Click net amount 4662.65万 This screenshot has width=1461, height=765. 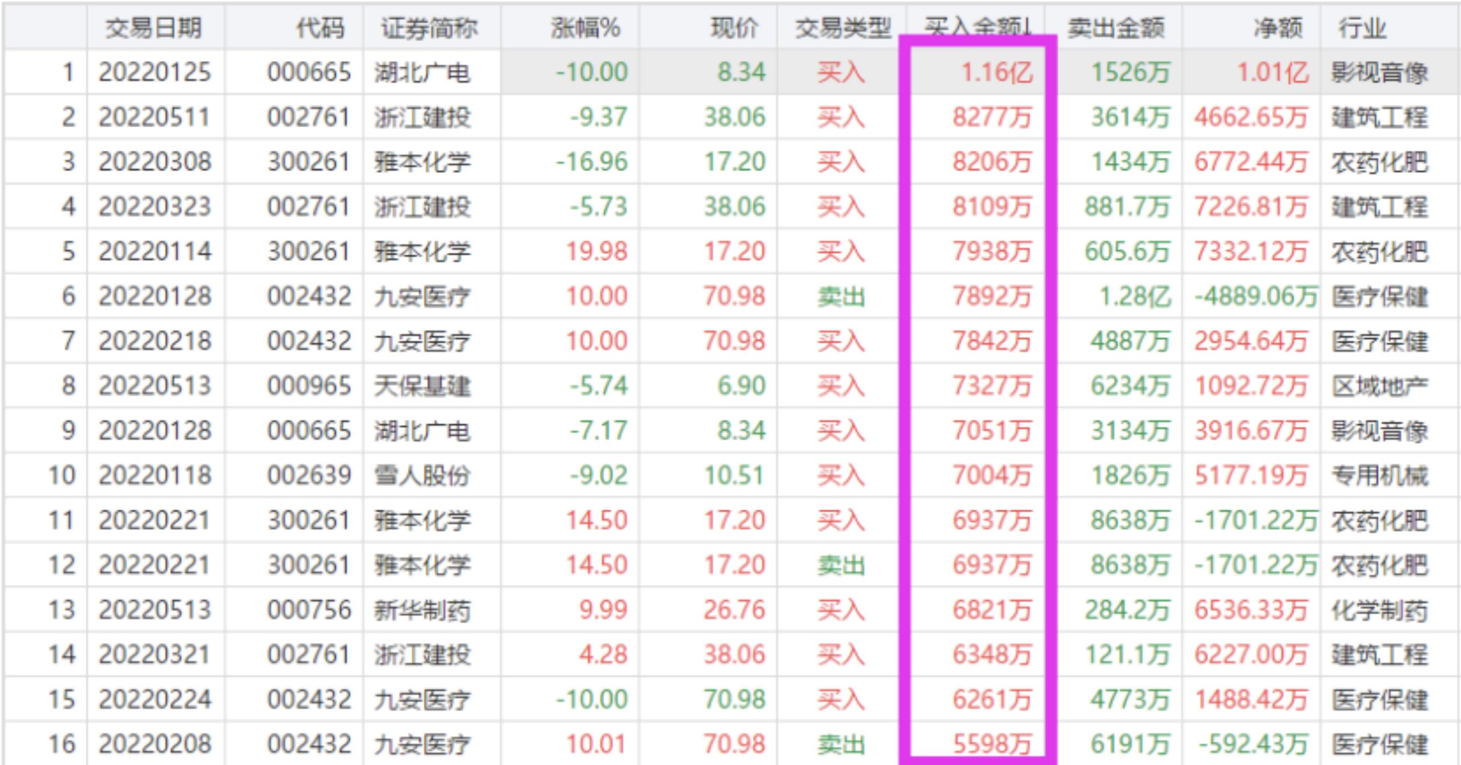[1251, 118]
